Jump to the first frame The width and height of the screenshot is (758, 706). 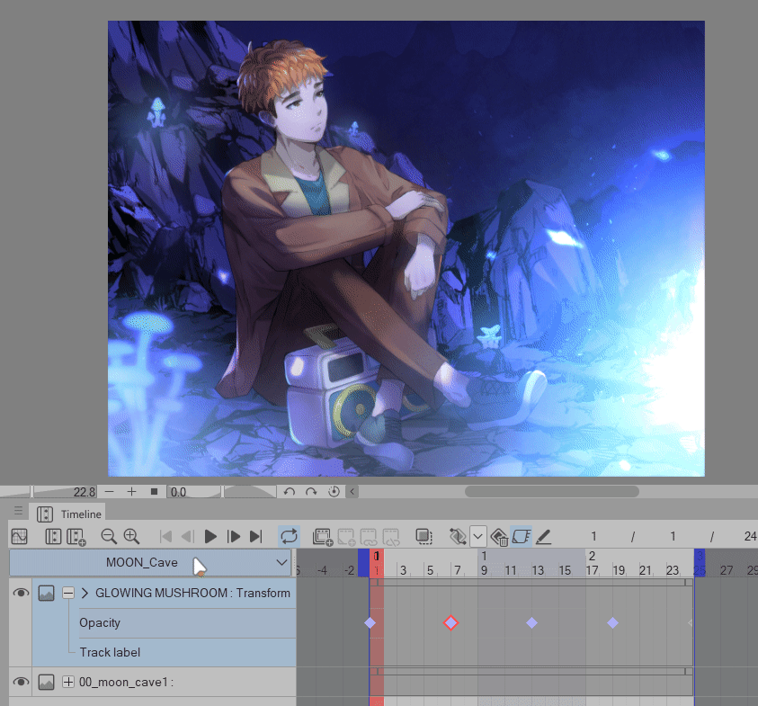point(165,536)
